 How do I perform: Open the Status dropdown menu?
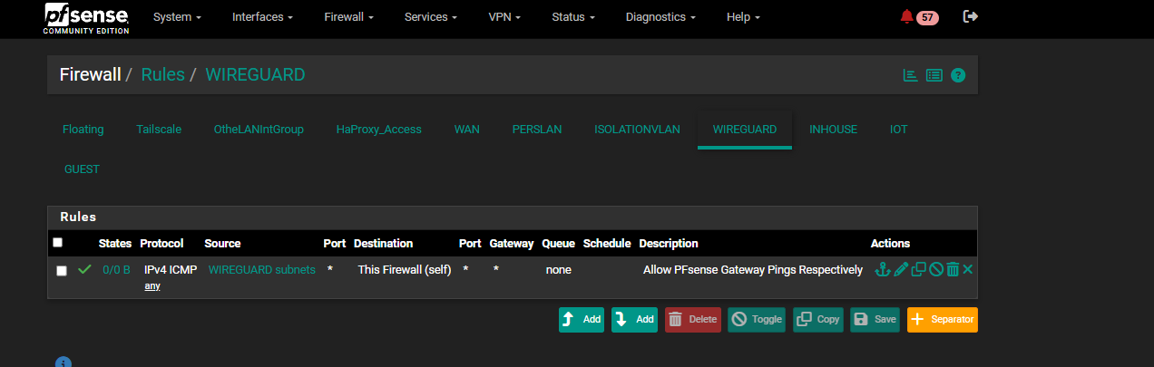tap(573, 17)
